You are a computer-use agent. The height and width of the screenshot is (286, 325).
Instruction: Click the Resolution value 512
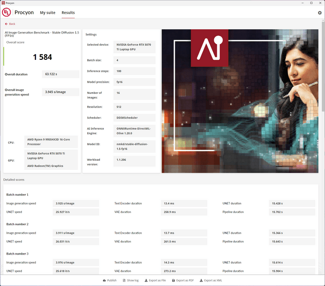click(x=134, y=107)
